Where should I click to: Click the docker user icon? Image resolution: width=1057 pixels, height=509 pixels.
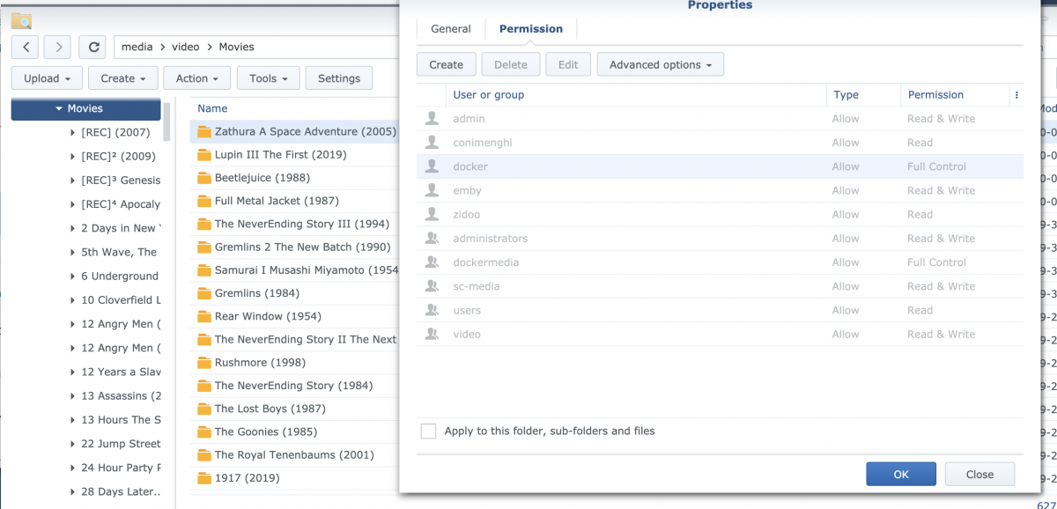pos(432,166)
